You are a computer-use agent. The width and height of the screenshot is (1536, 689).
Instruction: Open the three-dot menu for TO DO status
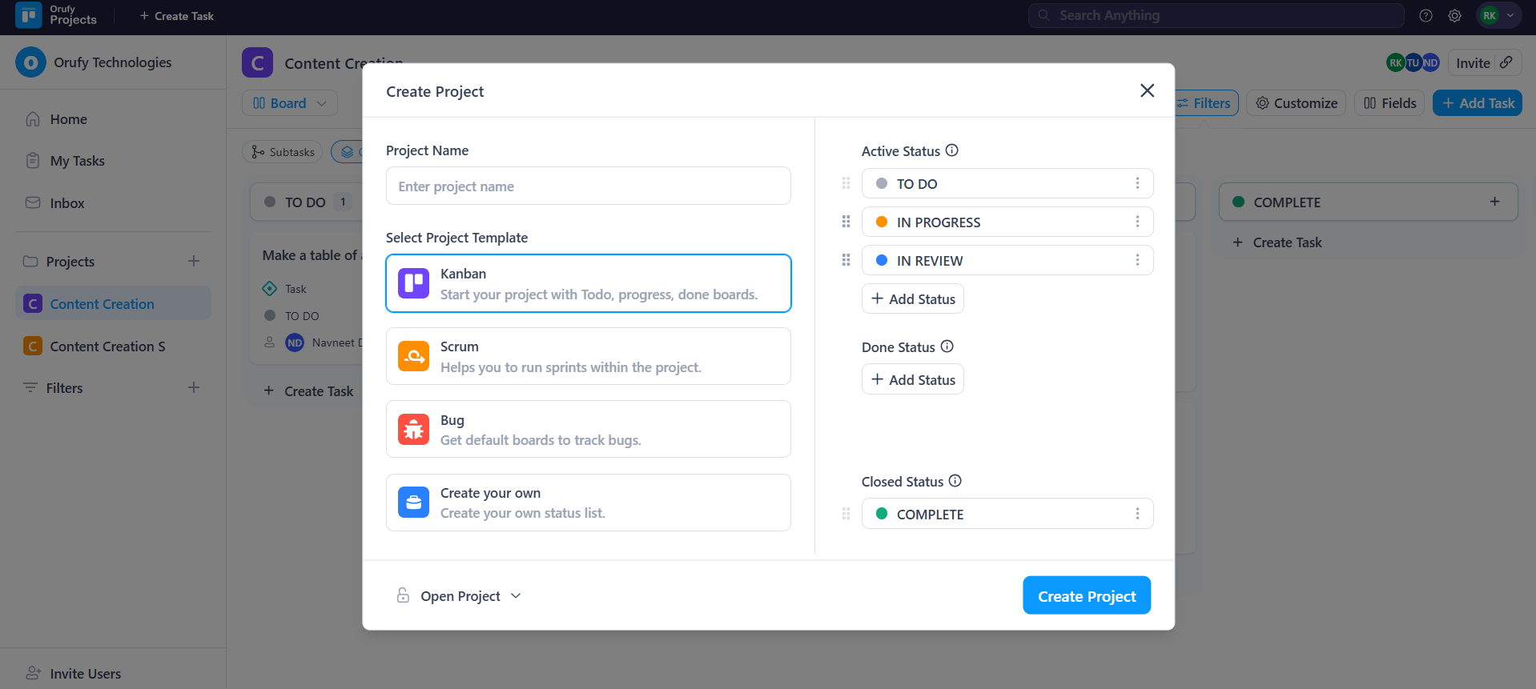1136,183
